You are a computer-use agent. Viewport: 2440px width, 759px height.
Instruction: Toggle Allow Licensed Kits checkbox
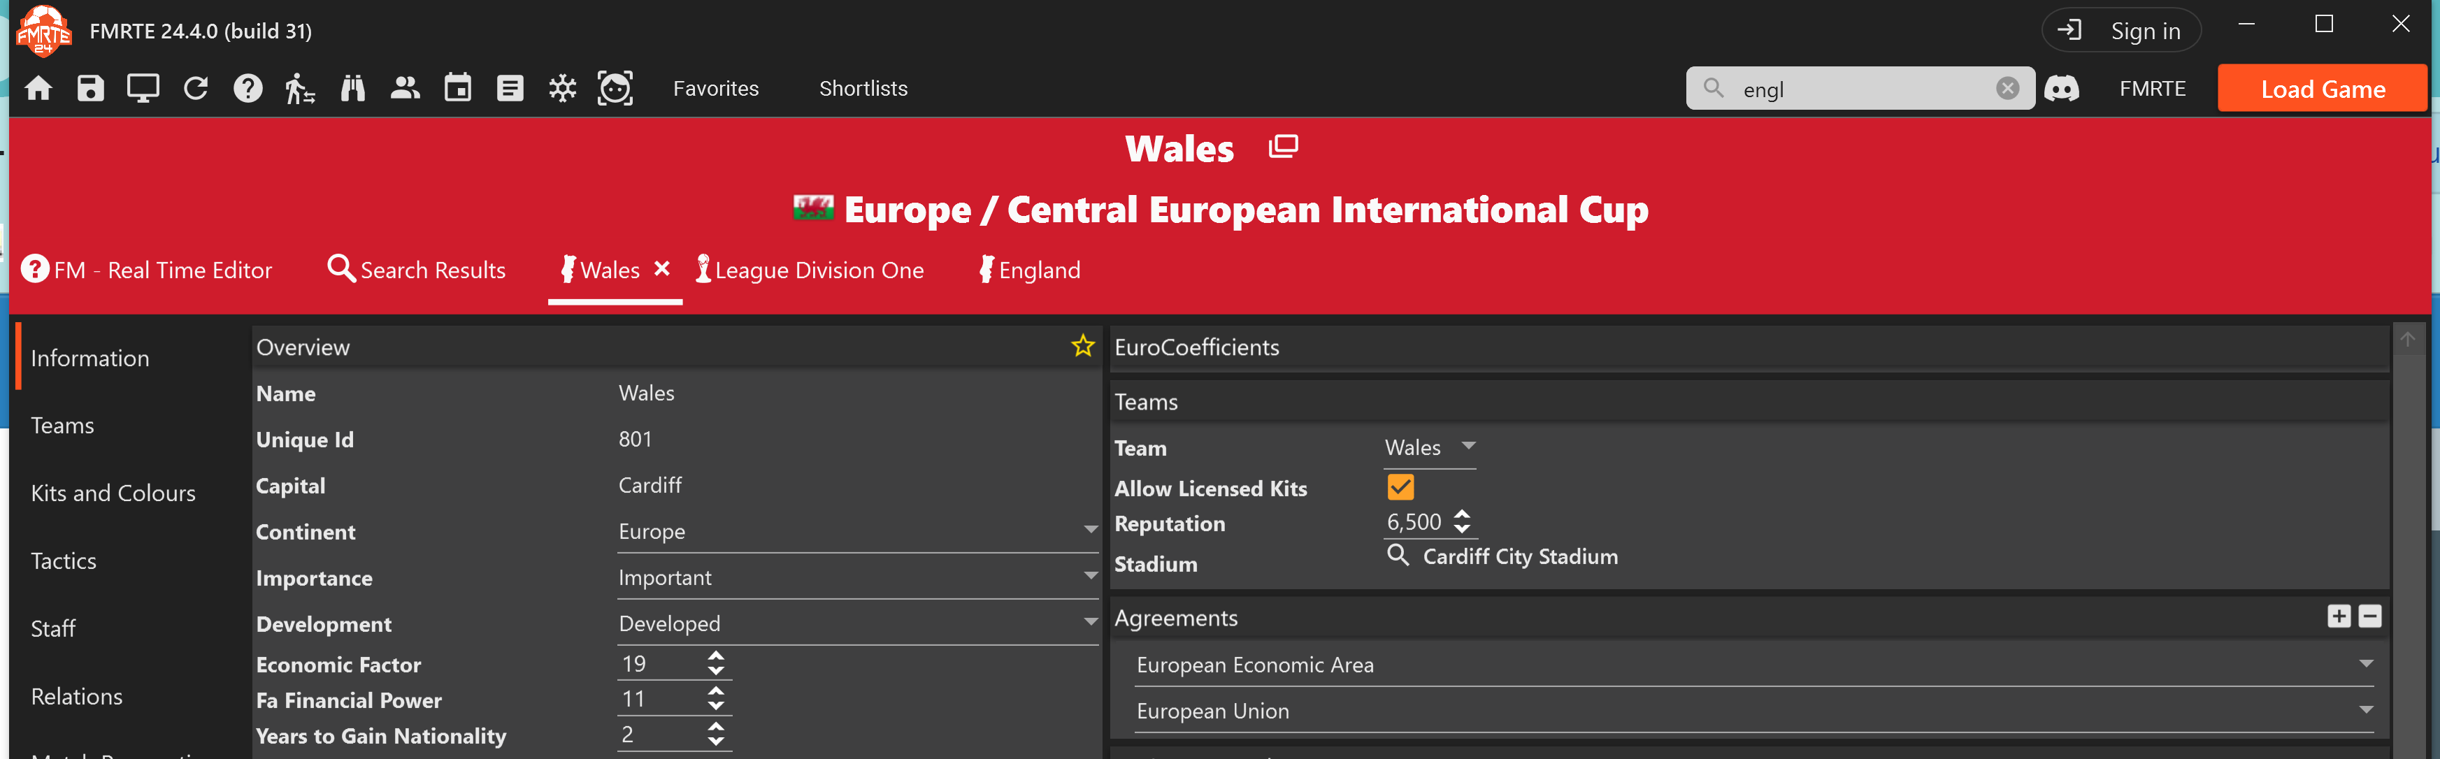pyautogui.click(x=1400, y=487)
